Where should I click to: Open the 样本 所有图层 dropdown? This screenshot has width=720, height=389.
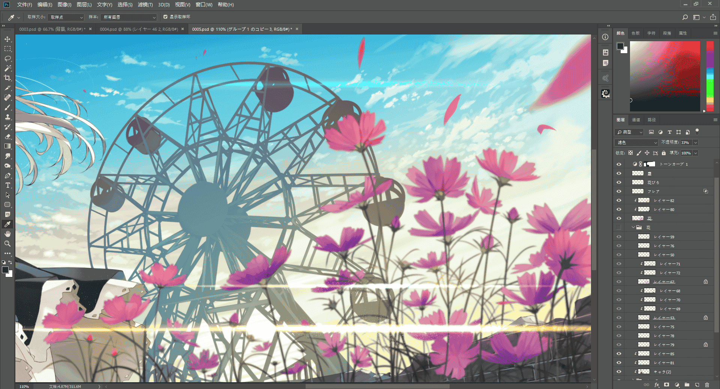(129, 17)
